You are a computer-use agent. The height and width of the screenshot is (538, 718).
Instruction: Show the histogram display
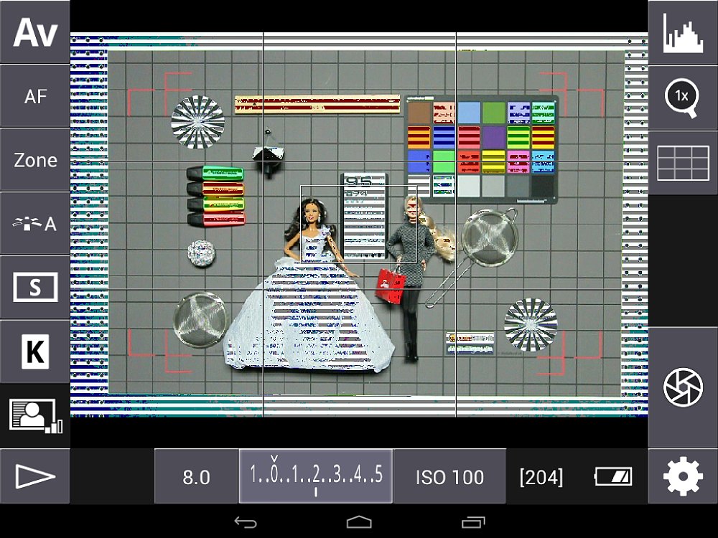click(684, 32)
